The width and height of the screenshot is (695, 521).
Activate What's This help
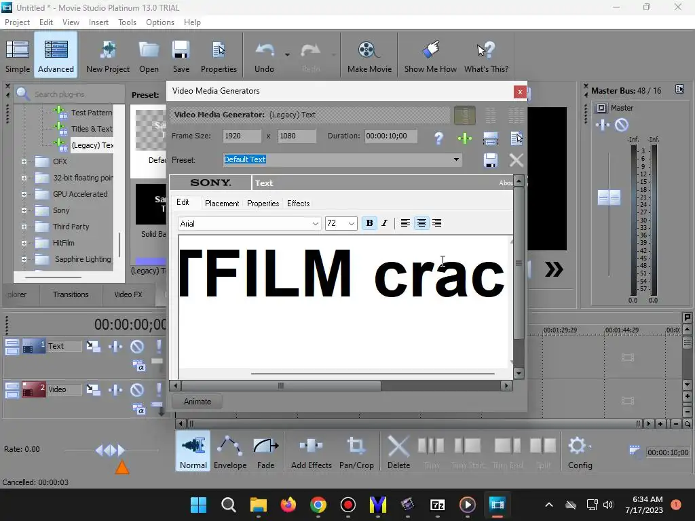[x=486, y=56]
